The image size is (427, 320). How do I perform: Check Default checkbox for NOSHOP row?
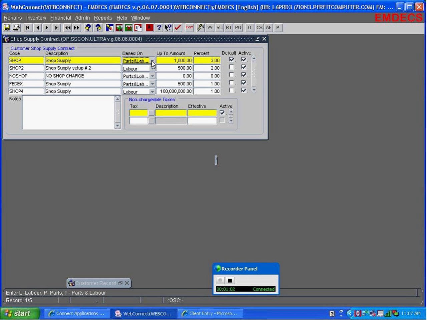tap(232, 75)
